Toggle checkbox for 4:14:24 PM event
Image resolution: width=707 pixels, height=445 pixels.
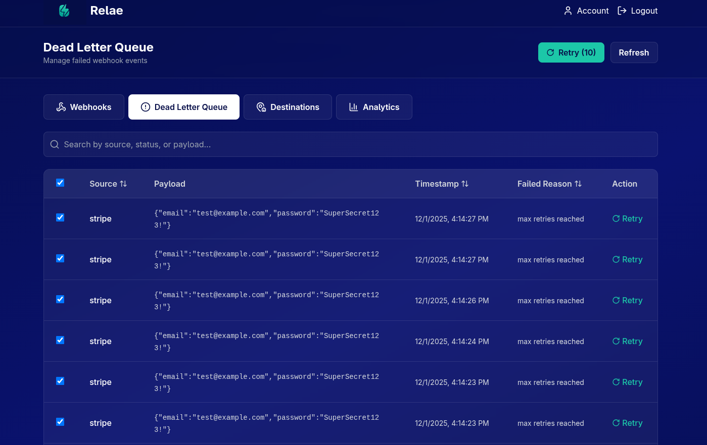coord(60,340)
